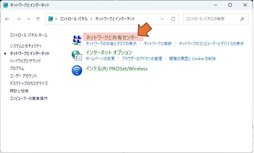Click the Internet Options globe icon
This screenshot has width=254, height=153.
(77, 55)
